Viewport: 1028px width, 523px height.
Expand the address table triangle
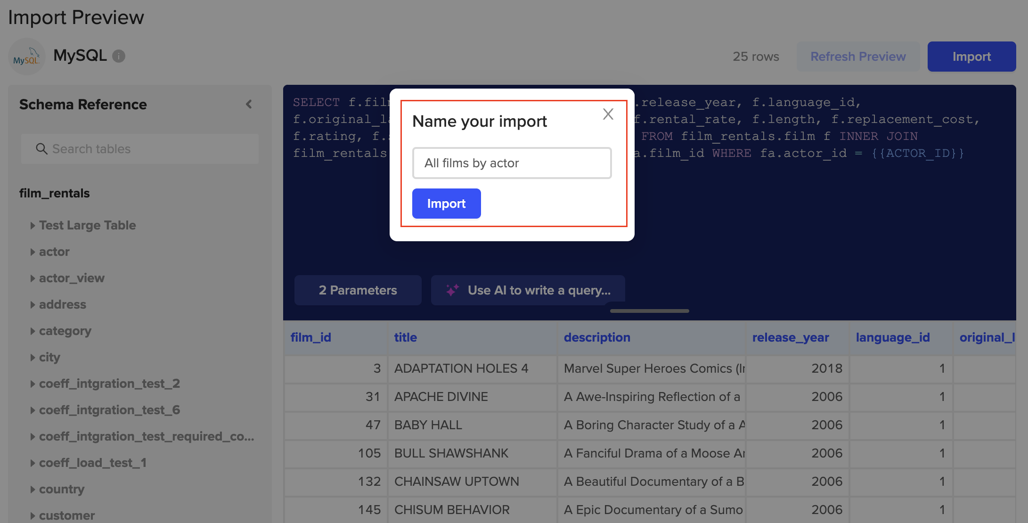33,305
